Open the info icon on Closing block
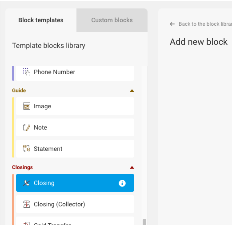Image resolution: width=232 pixels, height=225 pixels. tap(122, 183)
